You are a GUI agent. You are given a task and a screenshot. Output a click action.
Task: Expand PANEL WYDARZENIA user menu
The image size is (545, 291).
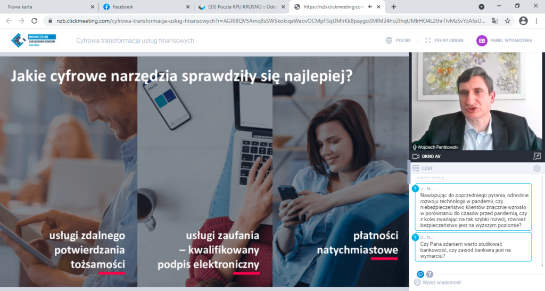click(x=504, y=41)
